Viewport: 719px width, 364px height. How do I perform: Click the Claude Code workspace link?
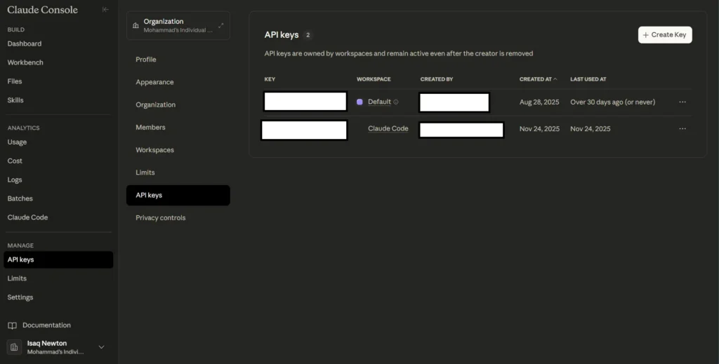tap(388, 129)
